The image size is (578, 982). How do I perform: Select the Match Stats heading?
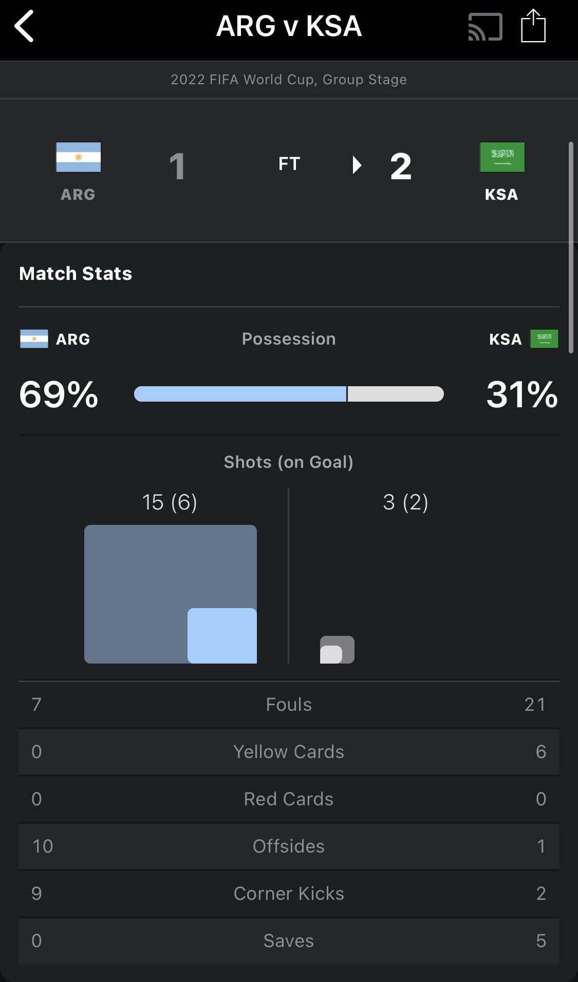point(76,274)
